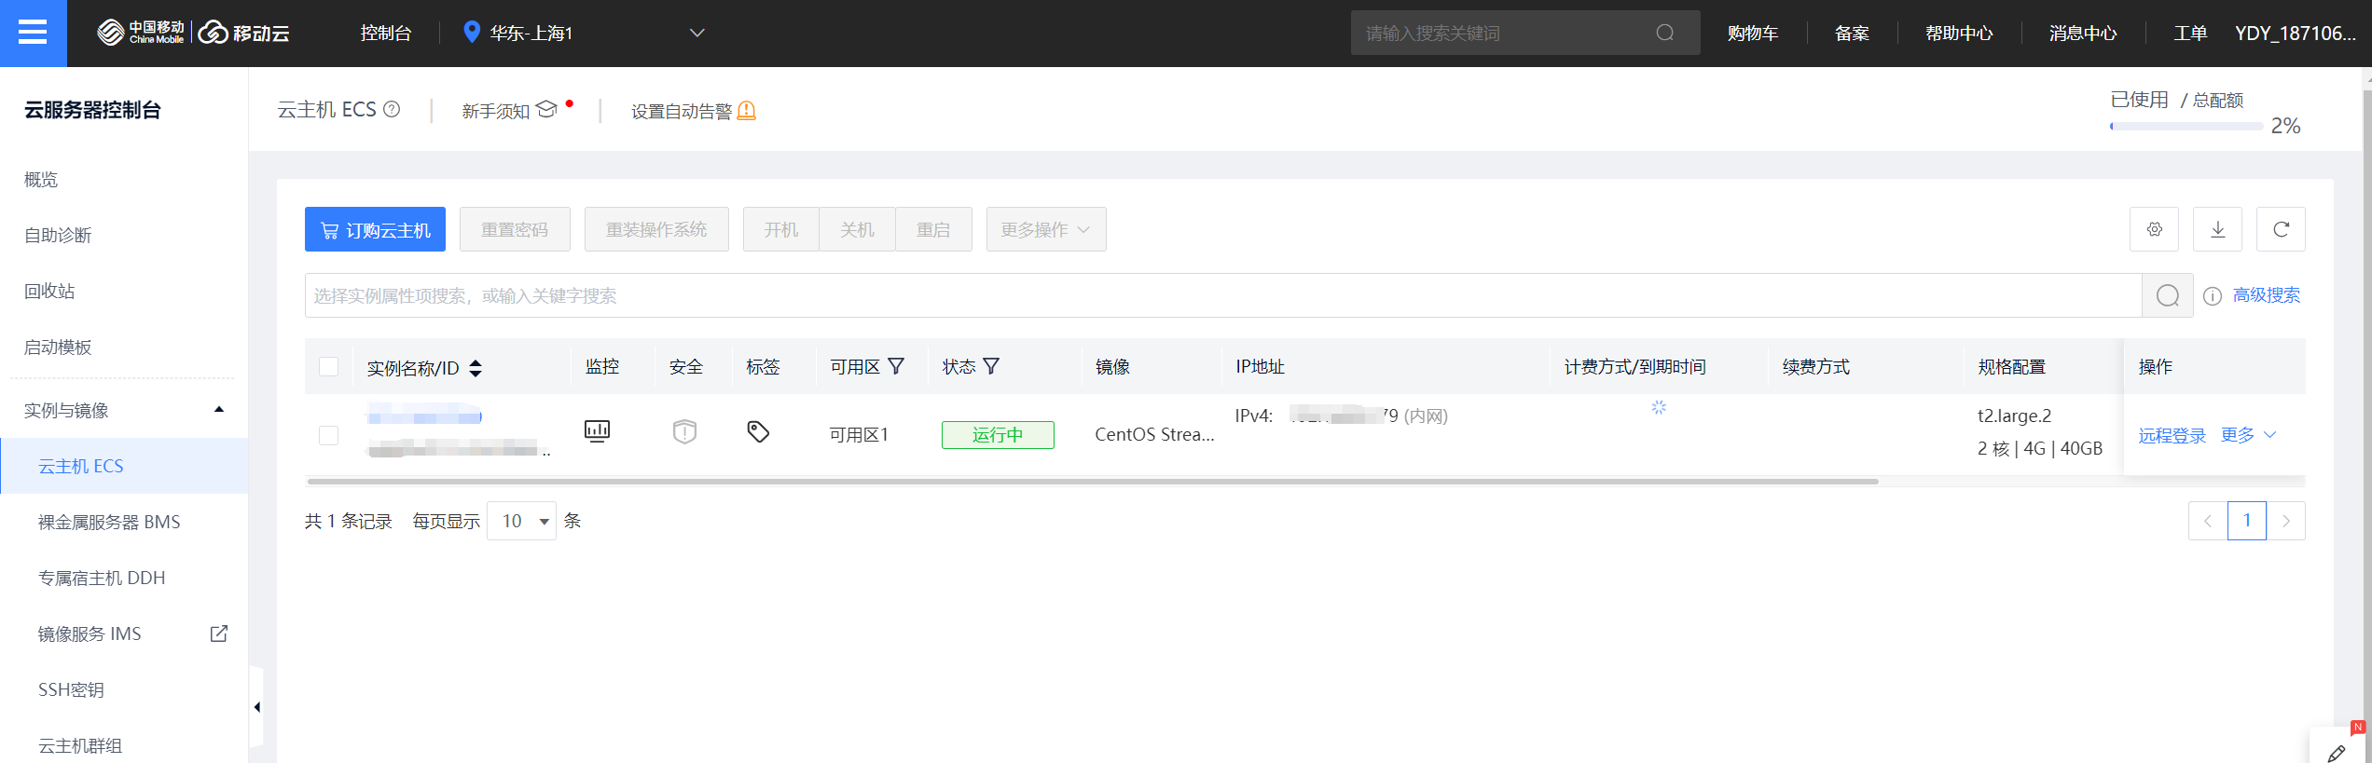Filter by availability zone
Viewport: 2372px width, 763px height.
pyautogui.click(x=896, y=366)
